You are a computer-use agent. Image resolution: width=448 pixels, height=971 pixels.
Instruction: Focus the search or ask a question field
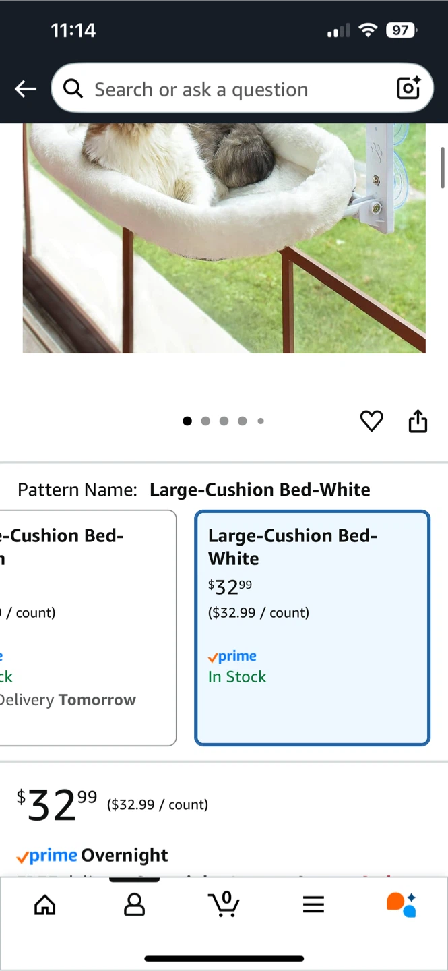229,89
